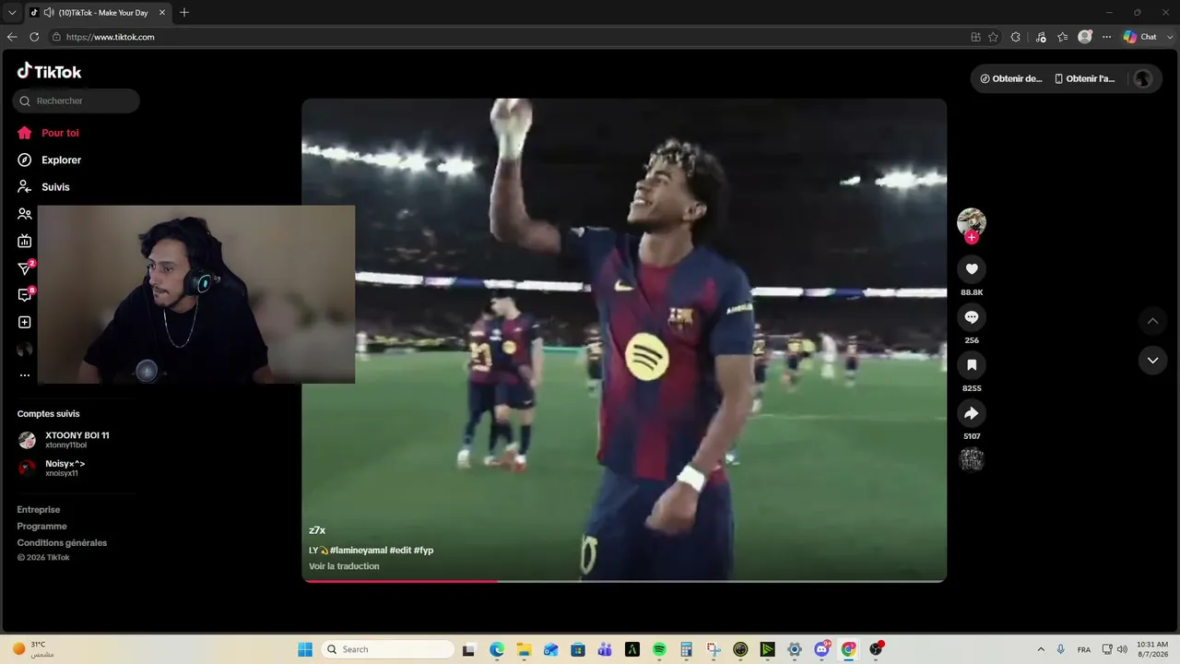
Task: Open the taskbar clock showing 10:31 AM
Action: click(1152, 649)
